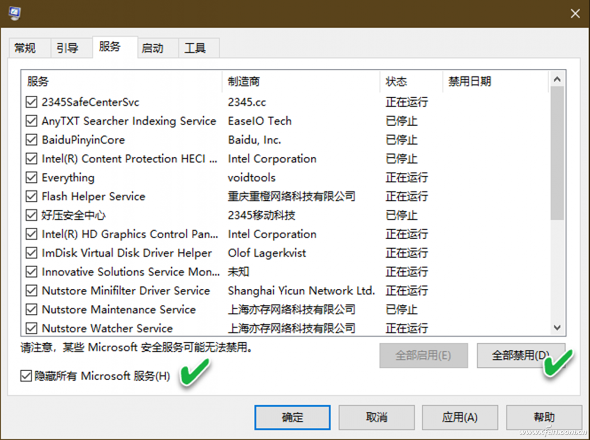This screenshot has height=440, width=590.
Task: Toggle Intel(R) Content Protection HECI checkbox
Action: point(31,159)
